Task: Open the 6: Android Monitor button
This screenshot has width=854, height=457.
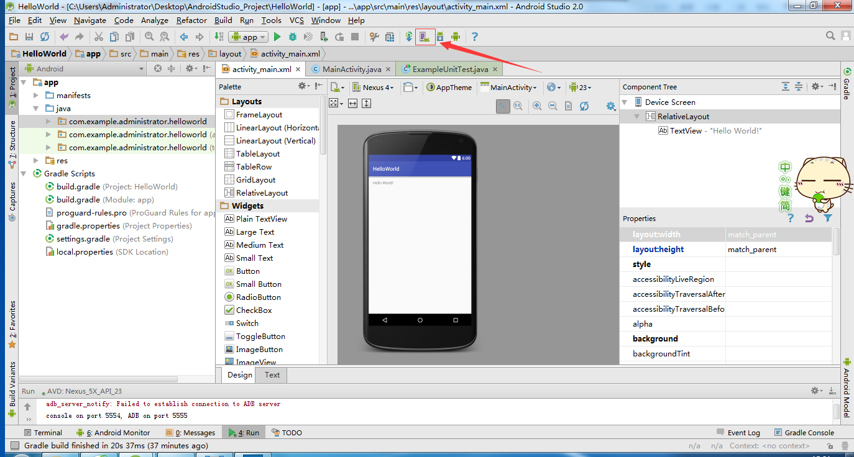Action: click(x=113, y=432)
